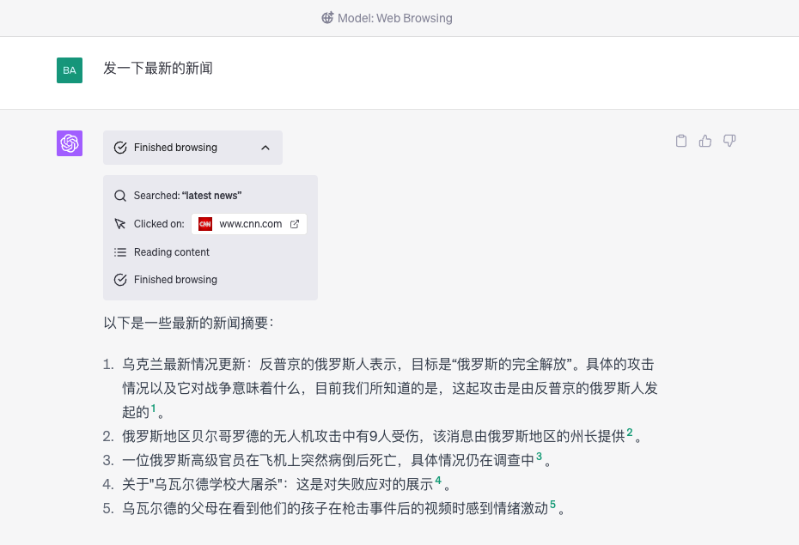Click the Web Browsing model icon
The image size is (799, 545).
tap(327, 18)
